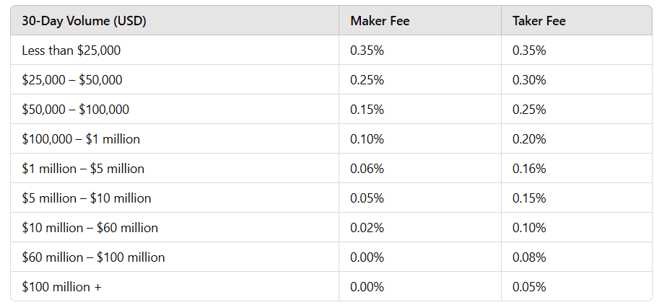This screenshot has height=305, width=662.
Task: Click the 0.20% taker fee value
Action: [529, 139]
